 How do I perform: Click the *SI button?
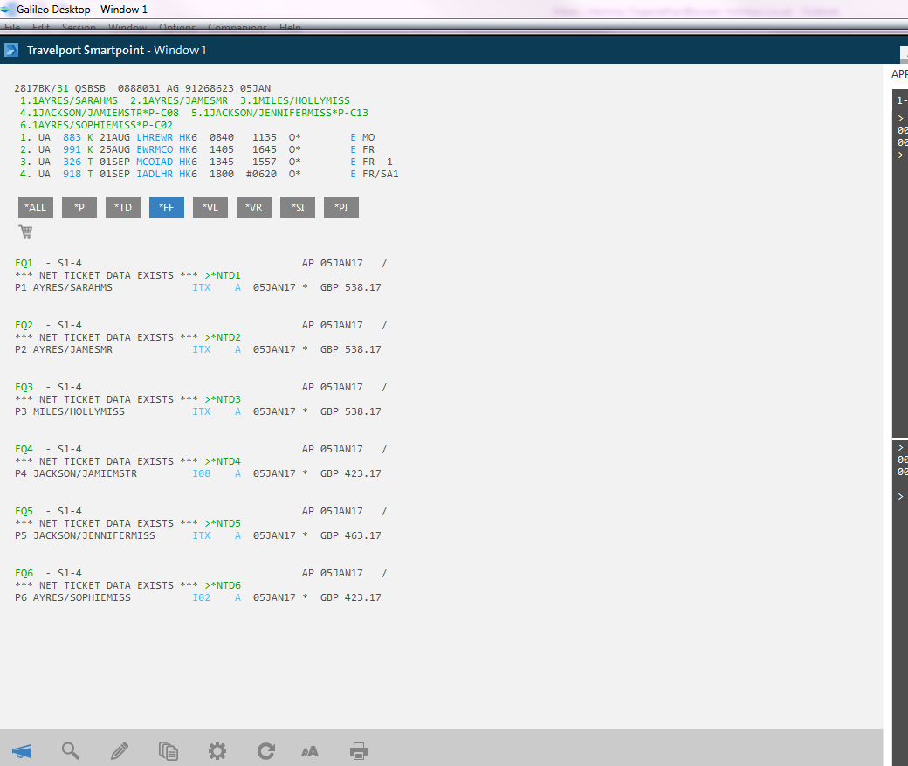(x=298, y=207)
